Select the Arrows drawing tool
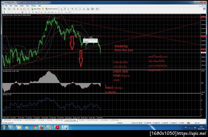The width and height of the screenshot is (208, 137). pyautogui.click(x=36, y=12)
